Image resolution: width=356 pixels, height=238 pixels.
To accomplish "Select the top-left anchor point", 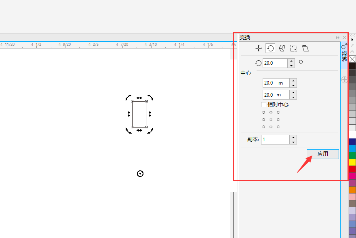I will [263, 112].
